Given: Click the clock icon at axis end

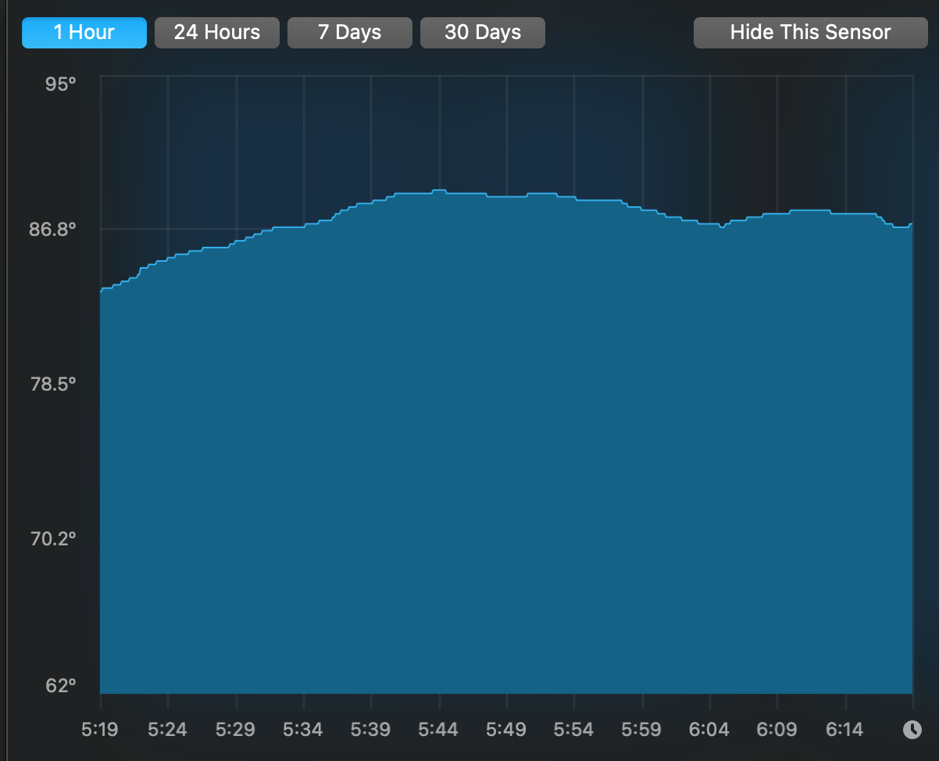Looking at the screenshot, I should [912, 730].
